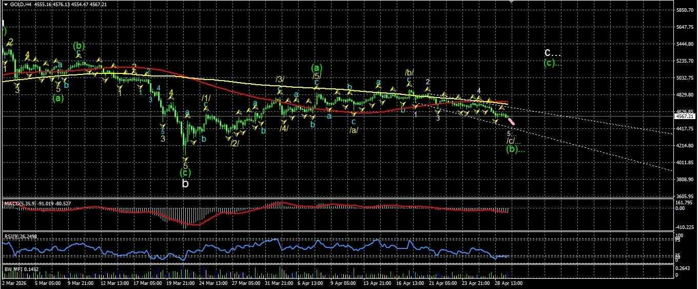Click MACD scale value 161.795
698x289 pixels.
point(684,203)
